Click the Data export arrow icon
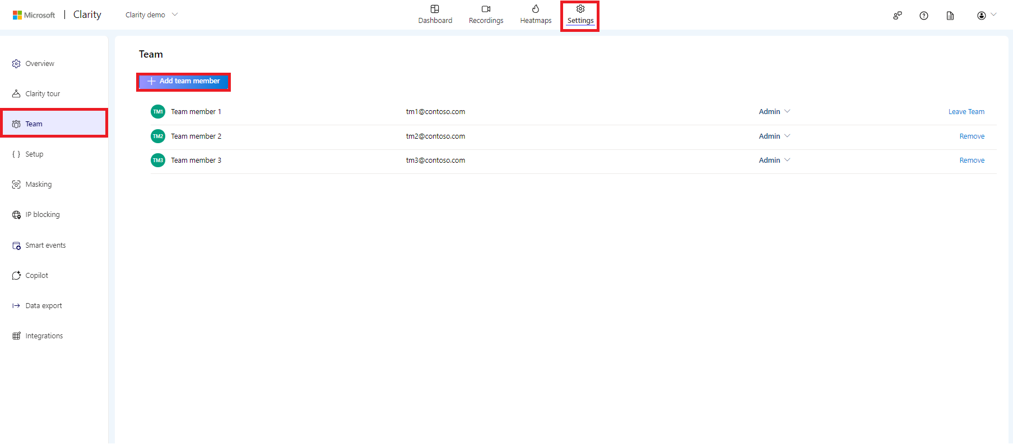 (x=16, y=306)
